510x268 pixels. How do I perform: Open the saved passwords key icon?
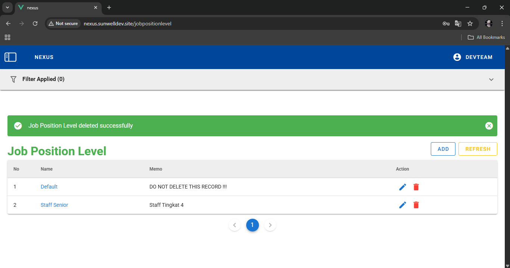[x=446, y=24]
